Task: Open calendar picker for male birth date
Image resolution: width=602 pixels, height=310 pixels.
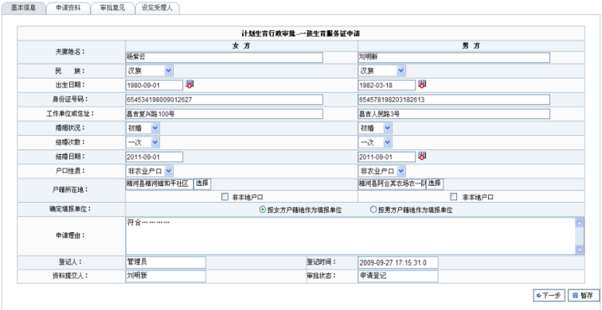Action: pos(422,84)
